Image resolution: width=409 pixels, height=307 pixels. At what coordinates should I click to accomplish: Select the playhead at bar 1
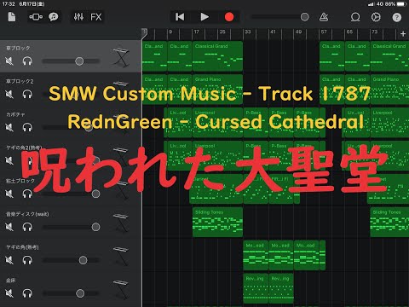[144, 33]
